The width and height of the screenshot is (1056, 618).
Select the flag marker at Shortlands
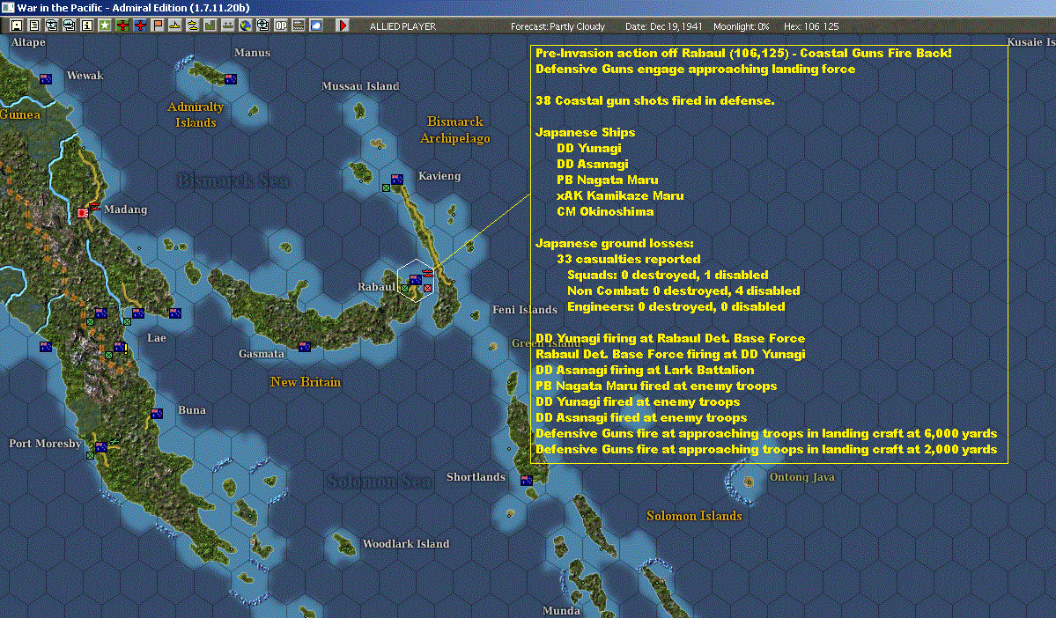point(527,480)
